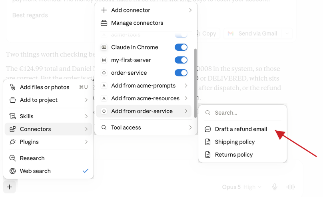Click the toolbox icon beside Manage connectors
323x197 pixels.
tap(104, 23)
